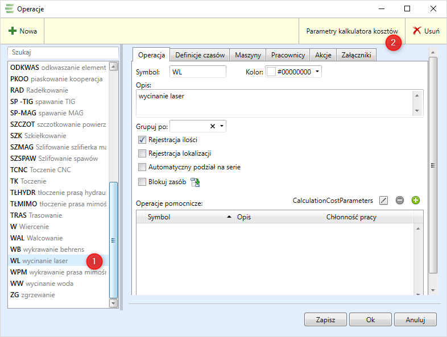Click the red X Usuń icon
Image resolution: width=447 pixels, height=337 pixels.
[417, 31]
